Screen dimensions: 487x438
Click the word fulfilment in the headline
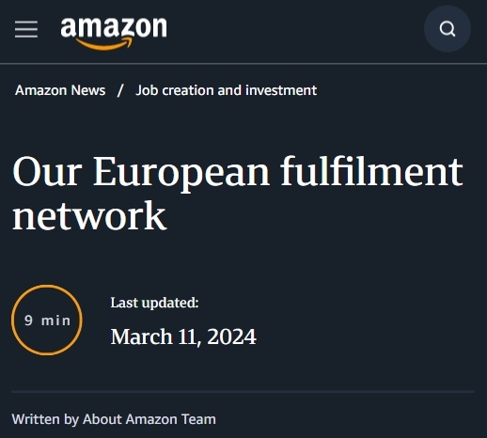pos(371,171)
